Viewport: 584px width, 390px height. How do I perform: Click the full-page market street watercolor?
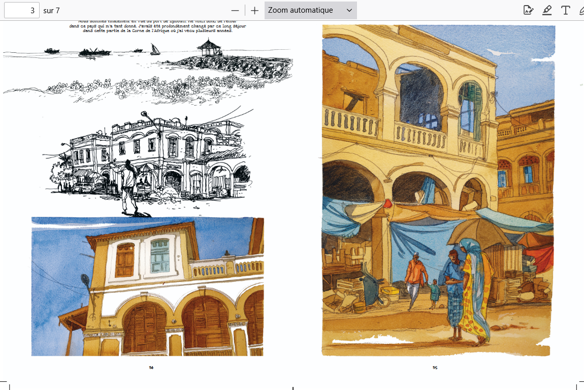pos(438,190)
